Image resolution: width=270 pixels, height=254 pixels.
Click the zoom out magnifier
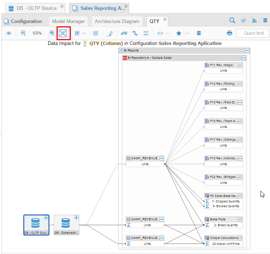[x=23, y=33]
